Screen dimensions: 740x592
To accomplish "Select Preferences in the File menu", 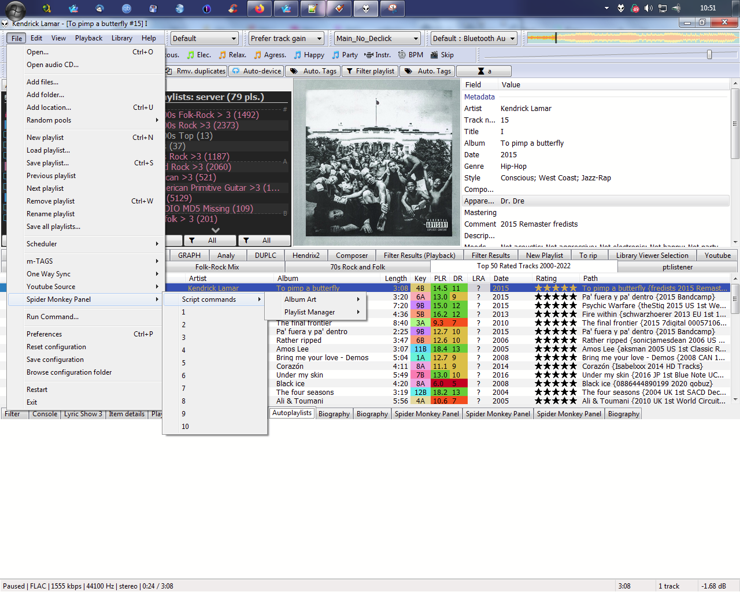I will [86, 334].
